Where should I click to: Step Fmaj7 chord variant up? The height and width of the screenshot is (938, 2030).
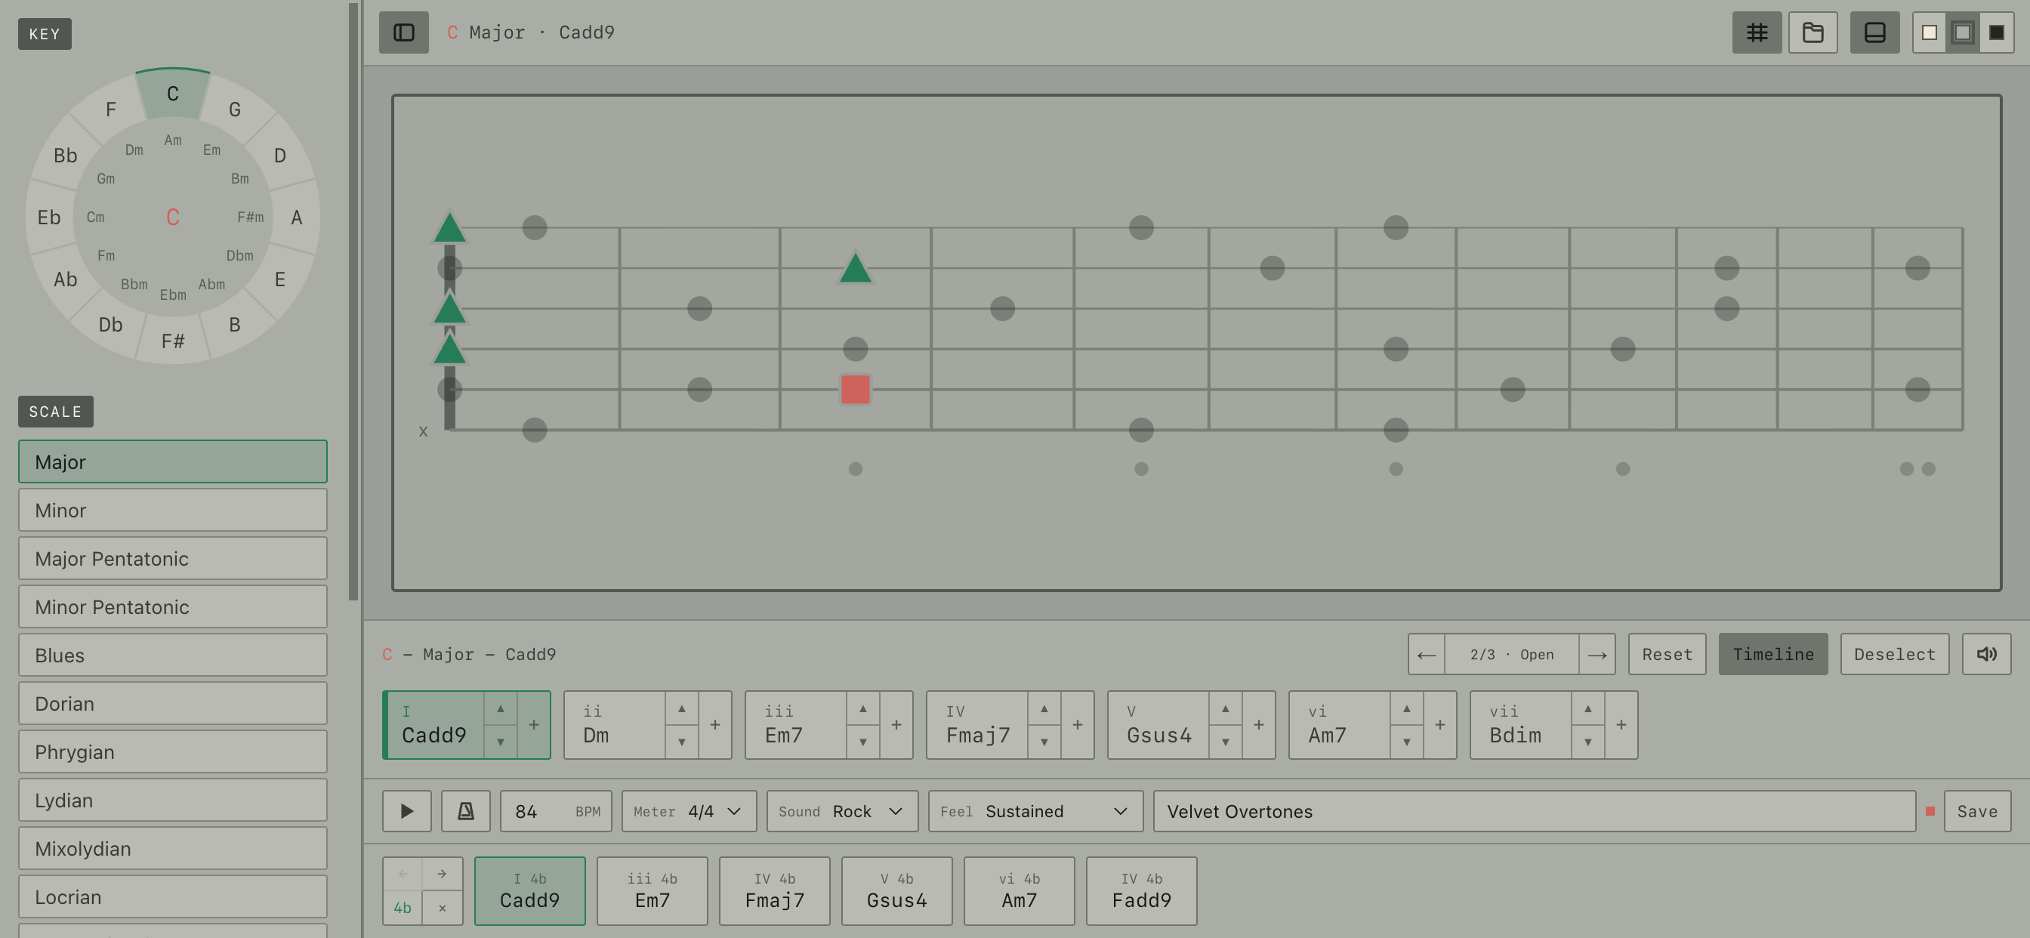point(1044,708)
